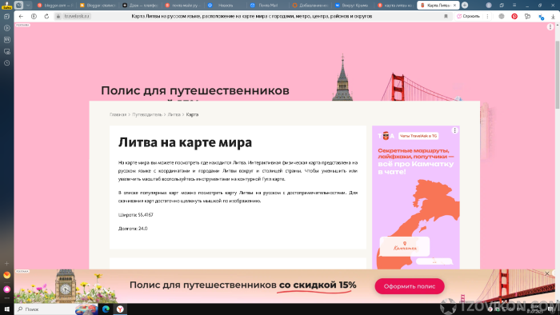Open the ad options dots on Kamchatka banner
The width and height of the screenshot is (560, 315).
tap(454, 130)
